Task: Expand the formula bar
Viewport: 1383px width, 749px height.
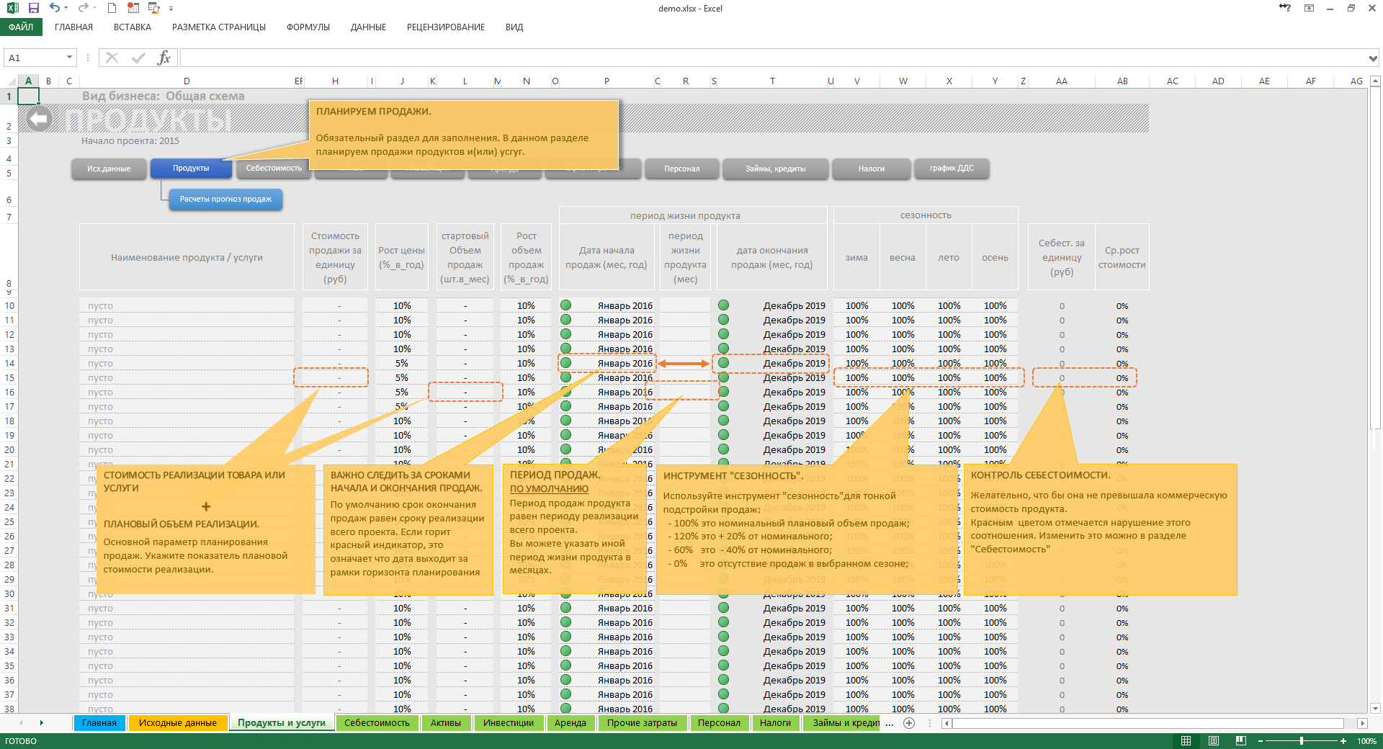Action: [1373, 58]
